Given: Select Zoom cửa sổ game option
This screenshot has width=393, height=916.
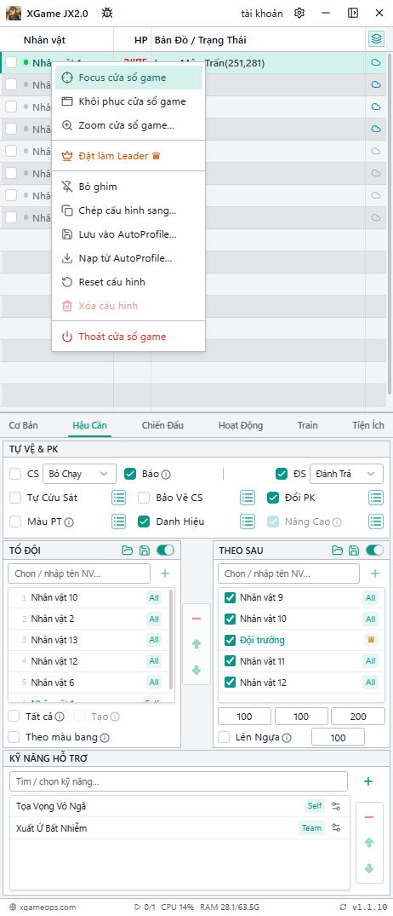Looking at the screenshot, I should click(x=128, y=125).
